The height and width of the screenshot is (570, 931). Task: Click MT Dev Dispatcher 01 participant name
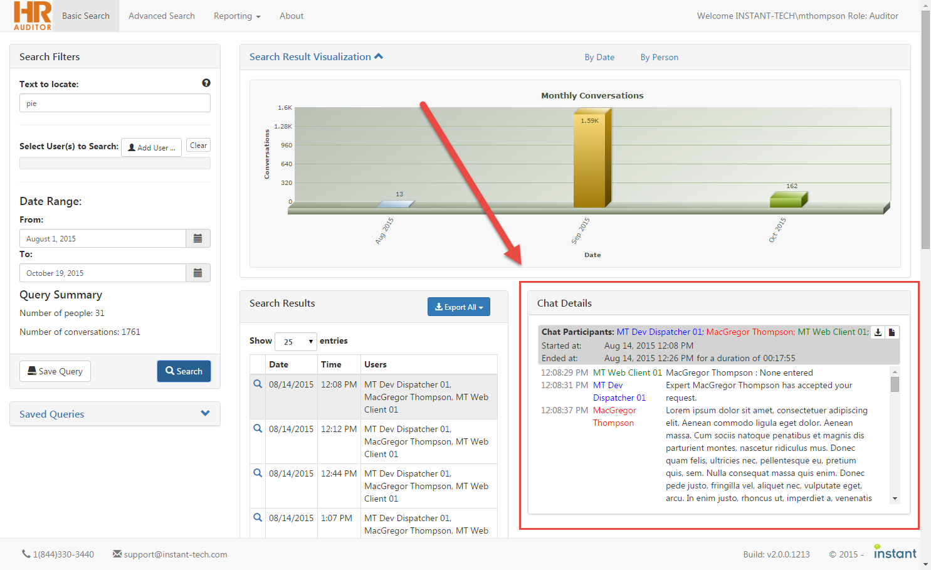tap(660, 332)
